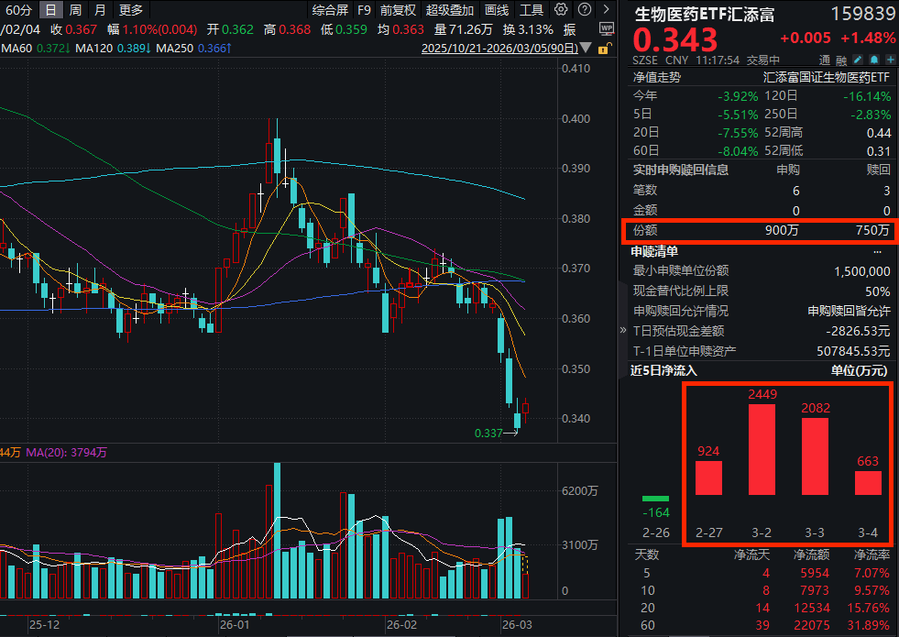Click 净值走势 net value trend link

pos(656,77)
